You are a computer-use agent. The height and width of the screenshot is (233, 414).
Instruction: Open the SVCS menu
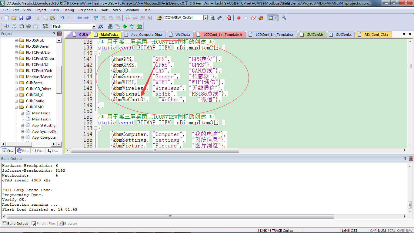pyautogui.click(x=117, y=10)
